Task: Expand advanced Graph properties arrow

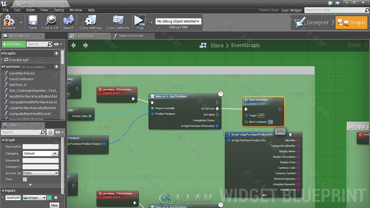Action: (x=30, y=185)
